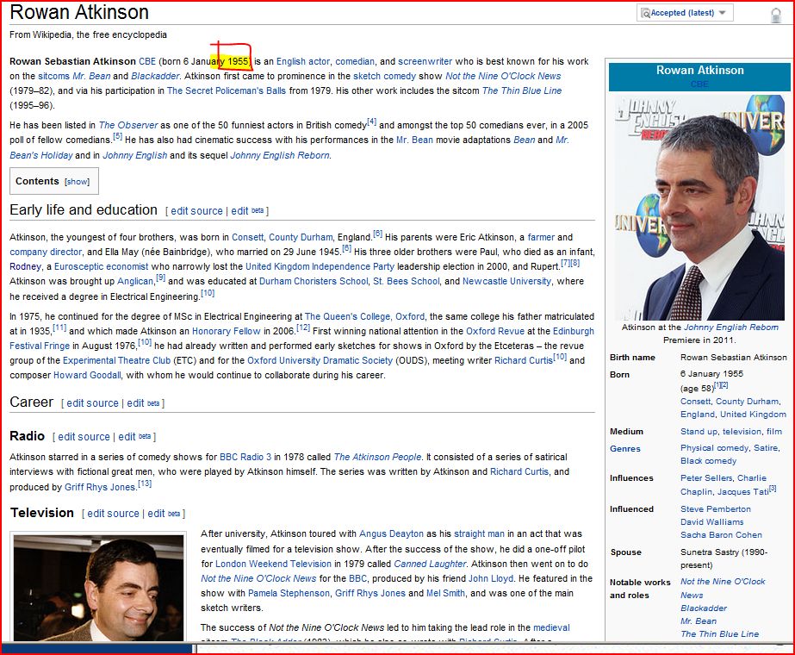Open Canned Laughter link
Image resolution: width=795 pixels, height=655 pixels.
430,564
